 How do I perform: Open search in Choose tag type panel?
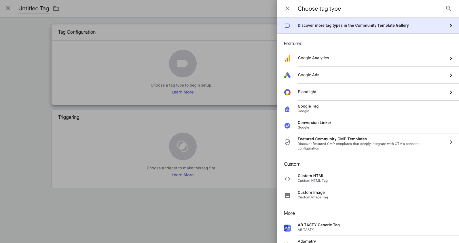448,8
